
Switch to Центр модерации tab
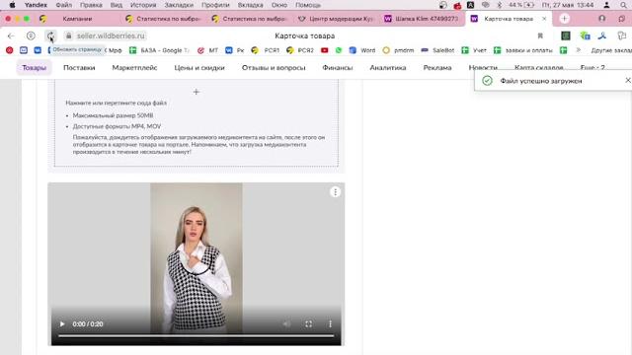[336, 19]
